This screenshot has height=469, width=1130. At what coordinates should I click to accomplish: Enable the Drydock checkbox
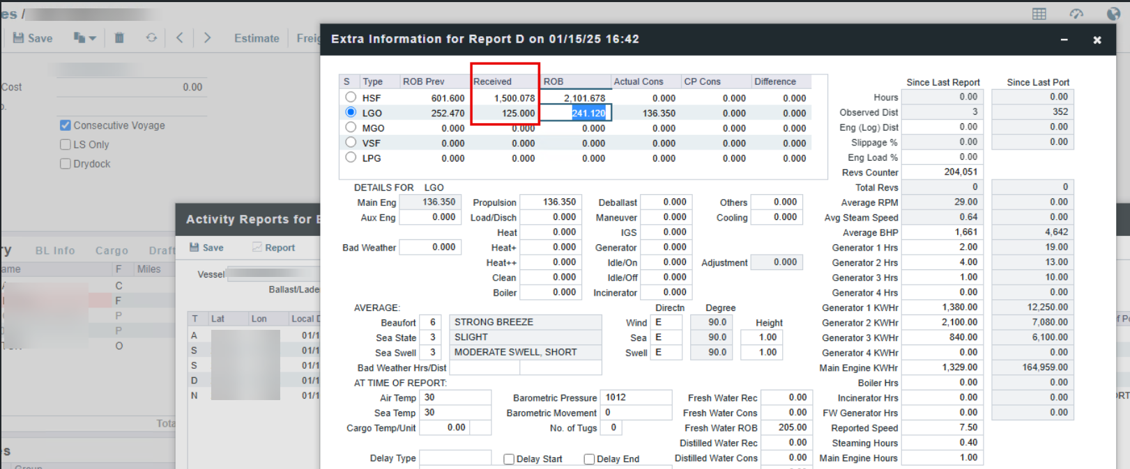(66, 164)
